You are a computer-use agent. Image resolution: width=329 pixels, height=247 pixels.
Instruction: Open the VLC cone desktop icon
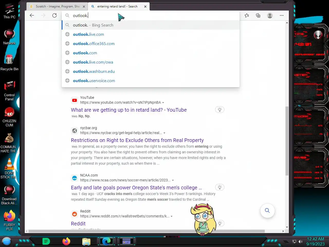pyautogui.click(x=10, y=169)
